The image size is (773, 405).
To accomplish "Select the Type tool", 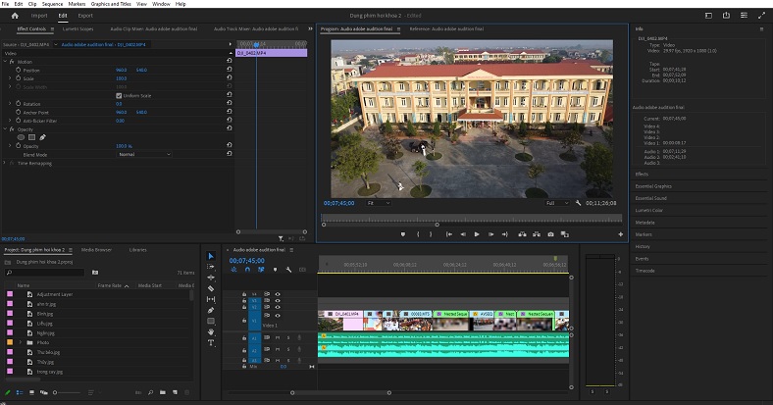I will tap(211, 343).
